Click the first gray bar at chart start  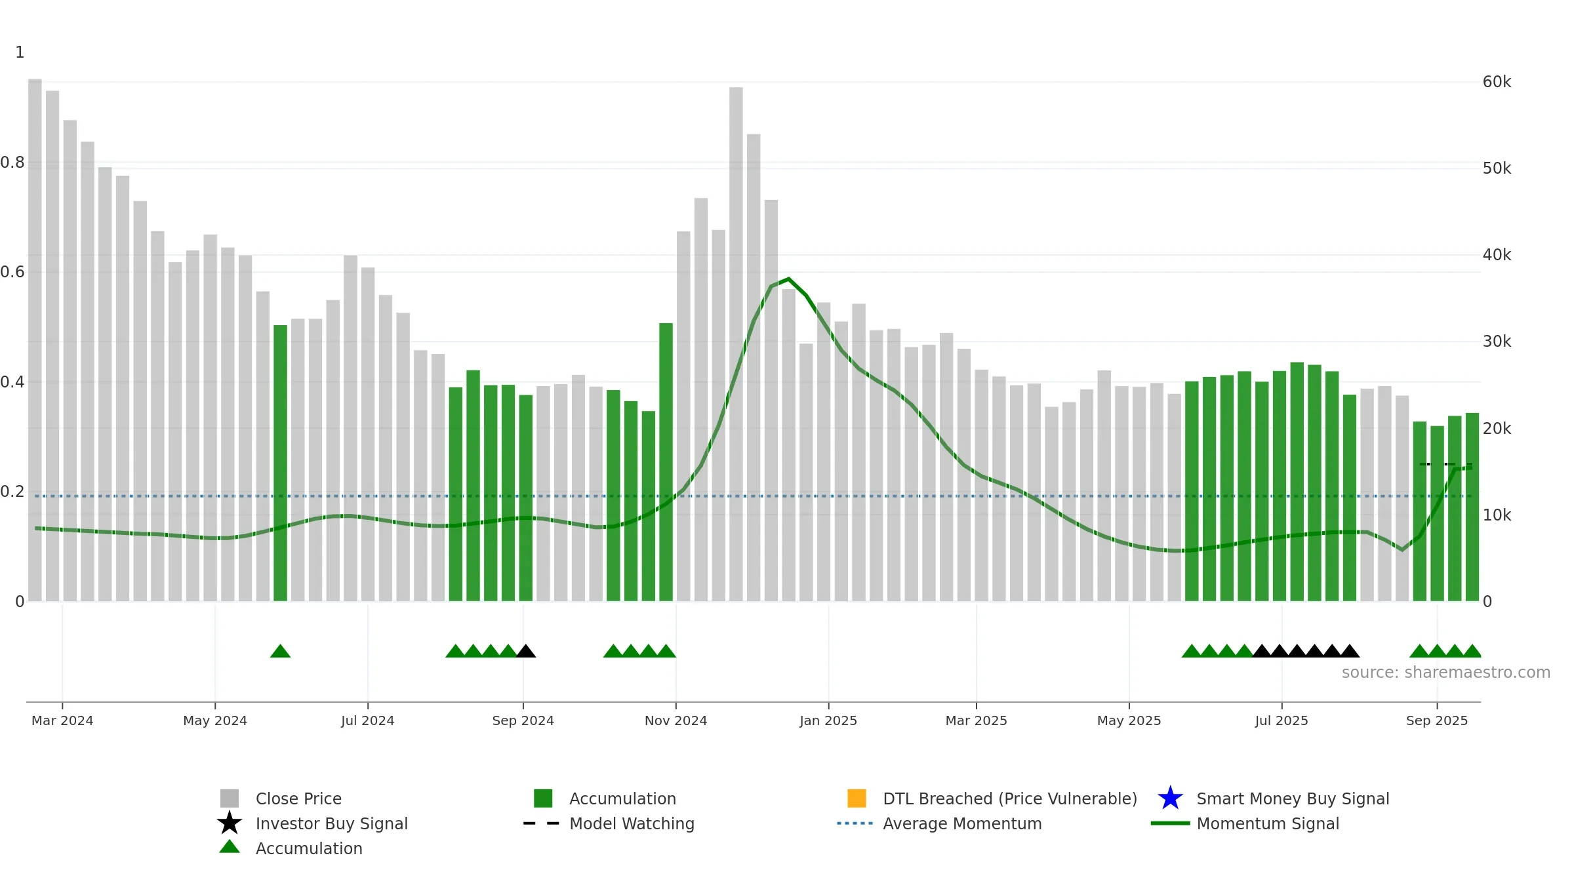point(35,340)
